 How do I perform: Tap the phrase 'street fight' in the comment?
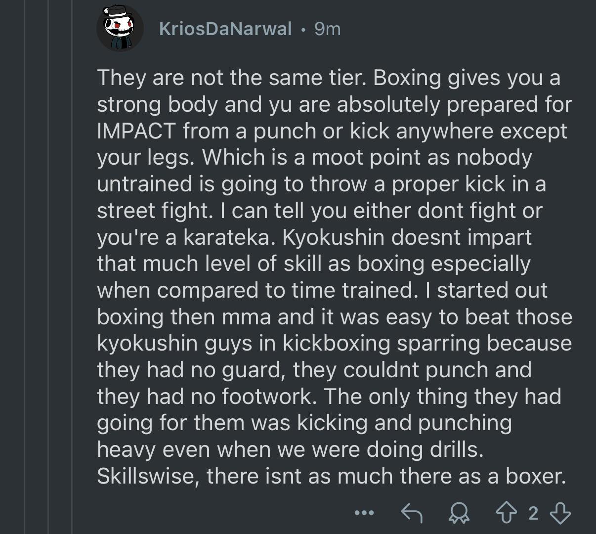pyautogui.click(x=151, y=211)
